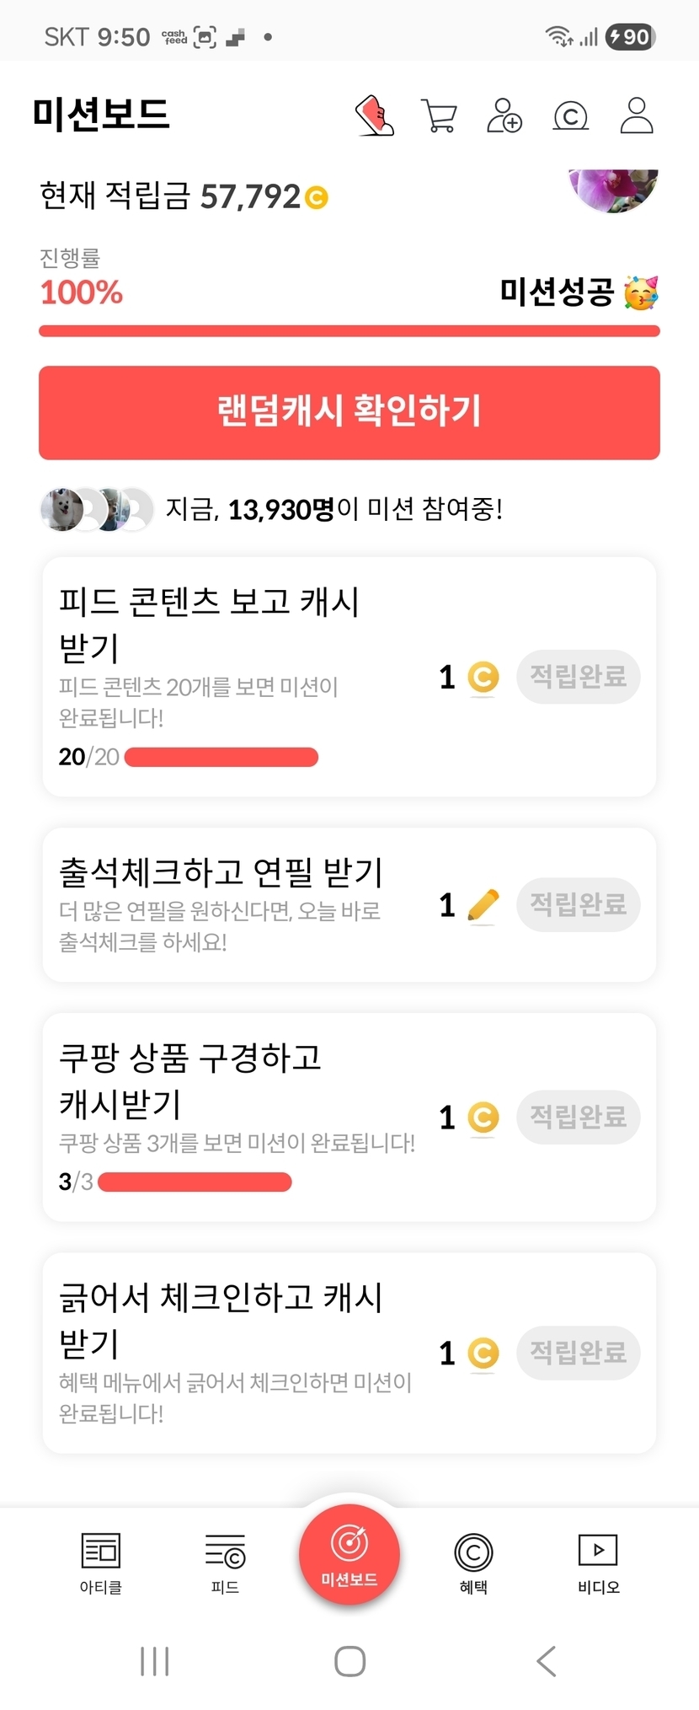
Task: Tap 적립완료 for attendance check mission
Action: tap(578, 905)
